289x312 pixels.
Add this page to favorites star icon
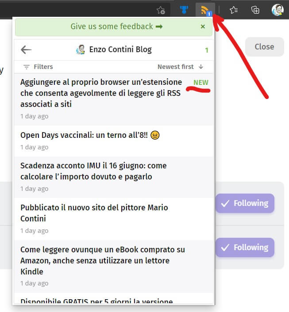pos(161,10)
